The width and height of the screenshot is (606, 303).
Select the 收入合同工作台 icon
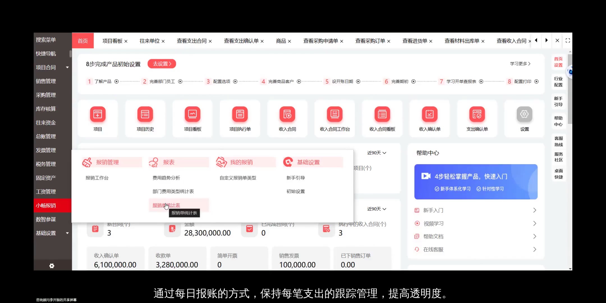click(334, 118)
